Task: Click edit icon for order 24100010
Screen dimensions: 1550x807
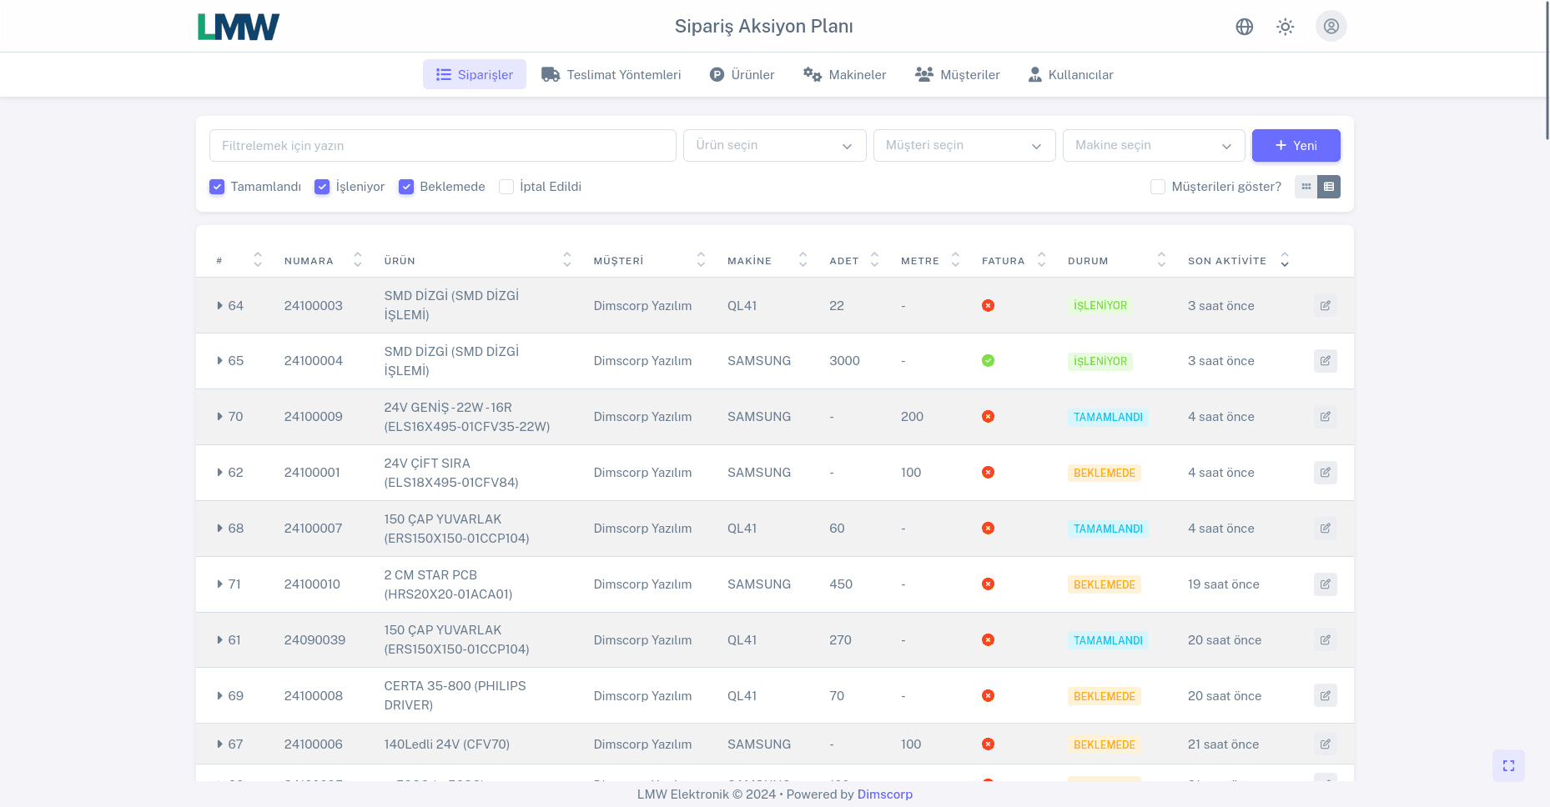Action: tap(1325, 584)
